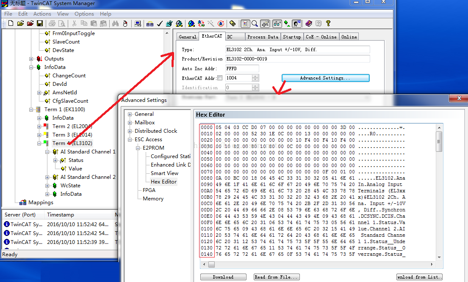
Task: Click the Reload I/O Devices globe icon
Action: coord(201,24)
